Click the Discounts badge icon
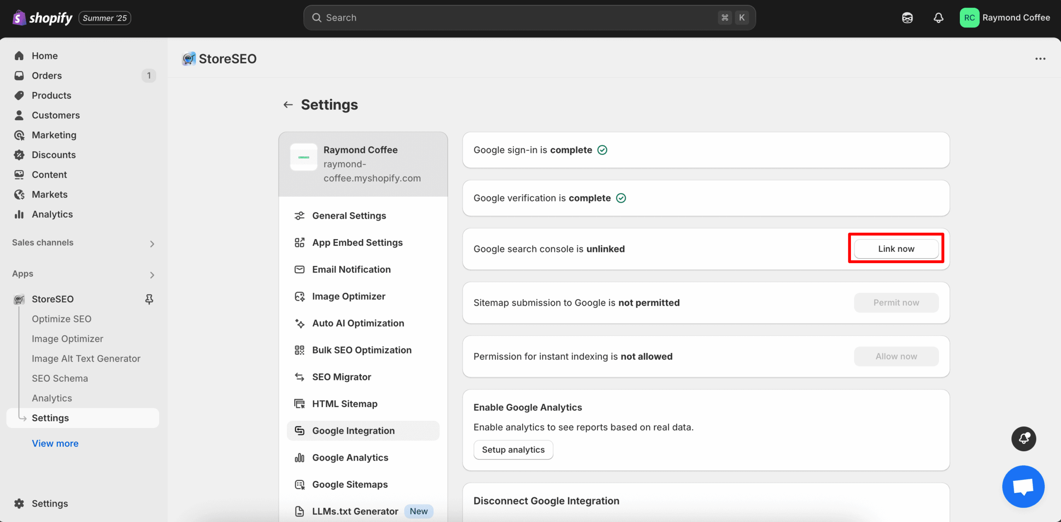The height and width of the screenshot is (522, 1061). [19, 155]
